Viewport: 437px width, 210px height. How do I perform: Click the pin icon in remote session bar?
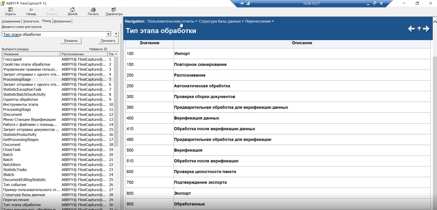coord(242,3)
